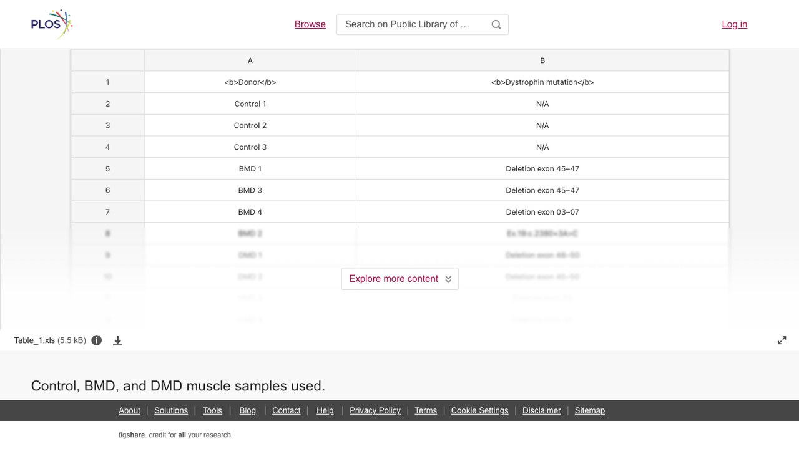Select the BMD 1 cell
The height and width of the screenshot is (449, 799).
pos(250,168)
